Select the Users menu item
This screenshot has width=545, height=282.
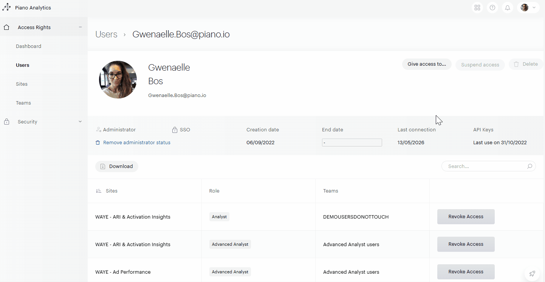[x=23, y=65]
